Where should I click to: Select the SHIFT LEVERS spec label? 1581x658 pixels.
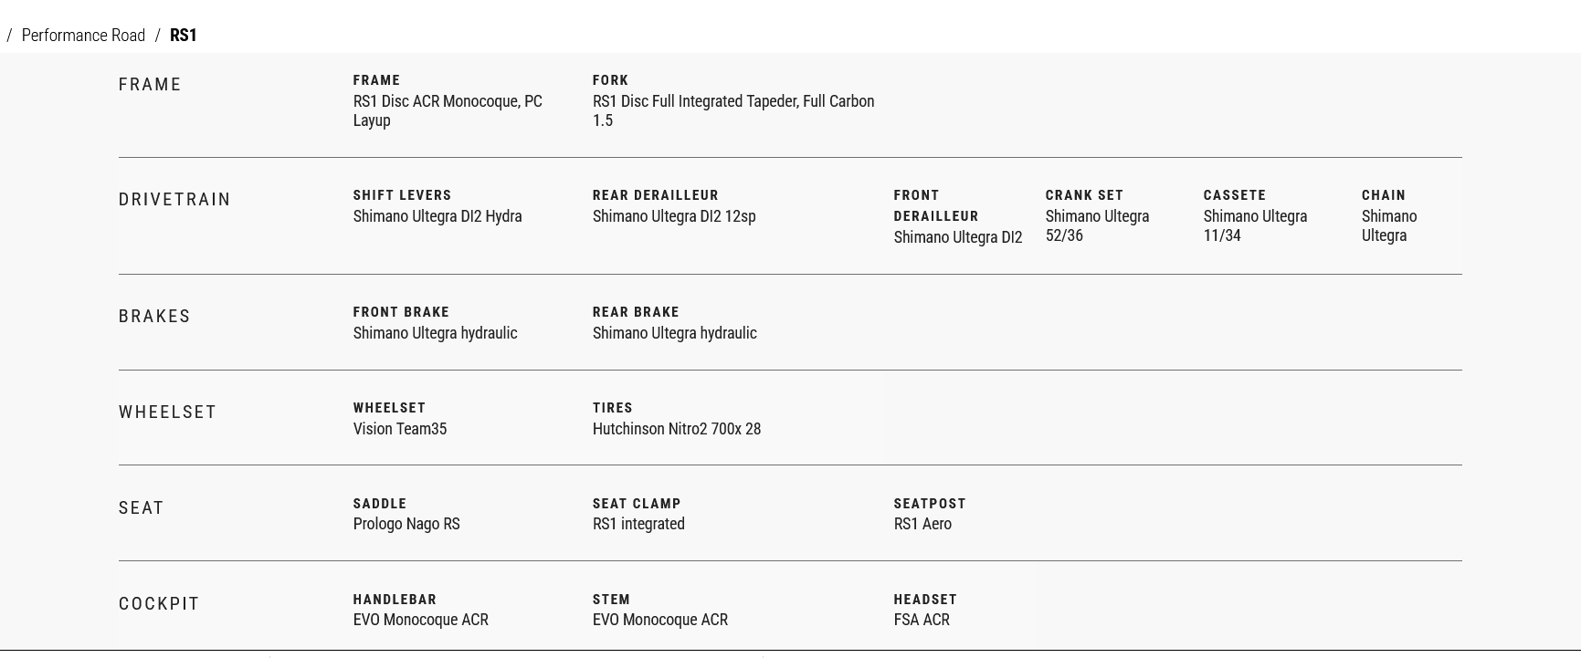[x=402, y=195]
